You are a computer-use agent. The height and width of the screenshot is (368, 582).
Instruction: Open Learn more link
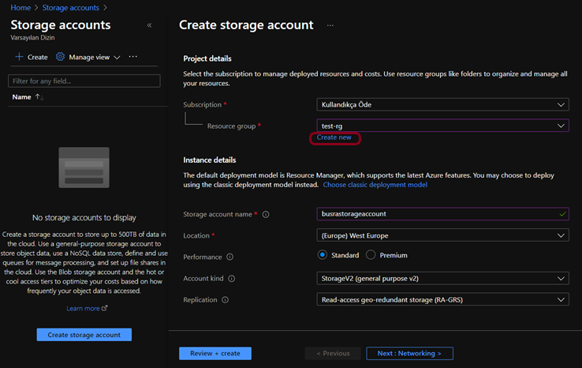pos(87,308)
